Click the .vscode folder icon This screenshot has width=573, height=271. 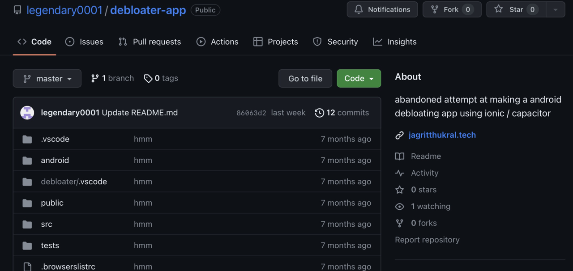pos(27,139)
